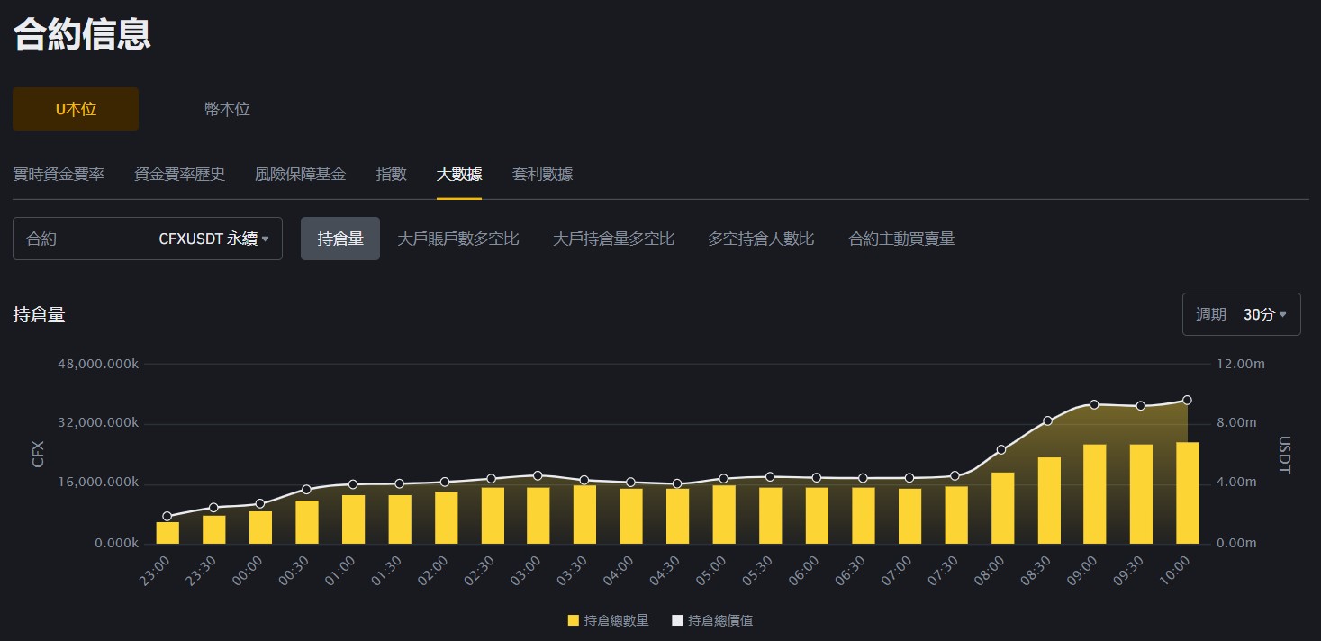This screenshot has height=641, width=1321.
Task: View the 大戶持倉量多空比 chart
Action: click(613, 238)
